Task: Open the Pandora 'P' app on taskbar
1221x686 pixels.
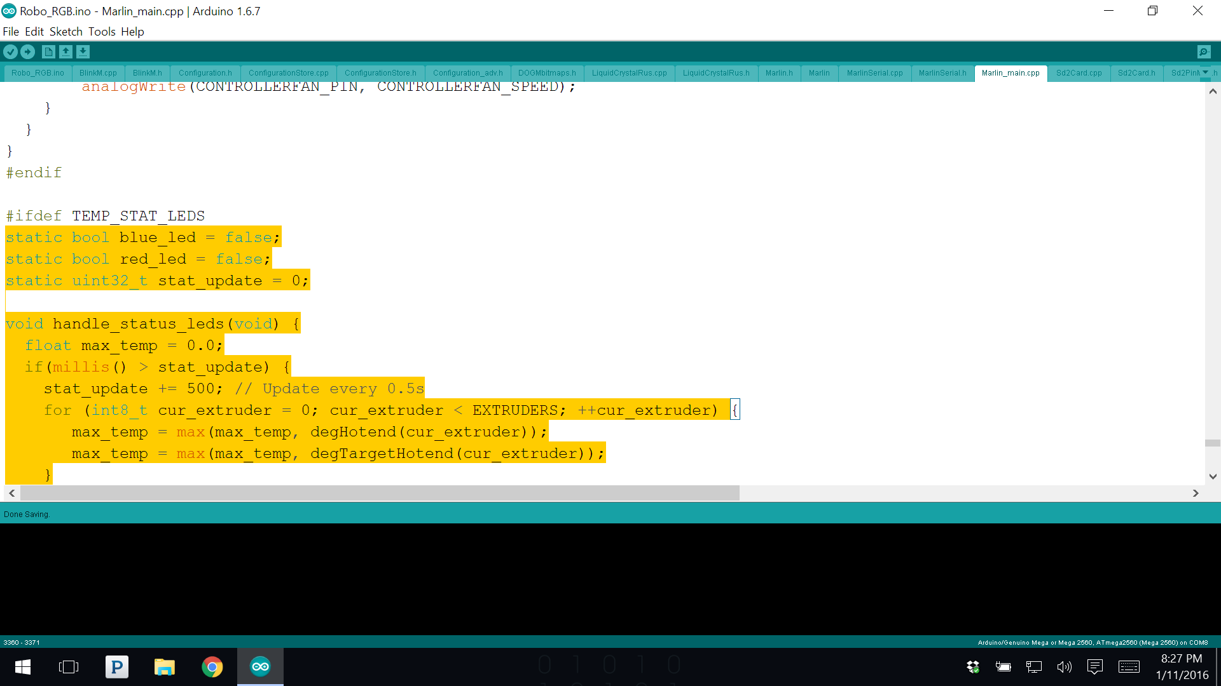Action: coord(116,667)
